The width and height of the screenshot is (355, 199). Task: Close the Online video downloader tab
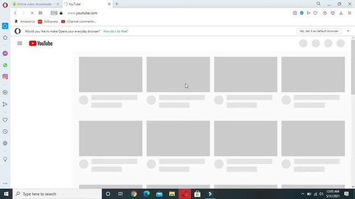58,4
